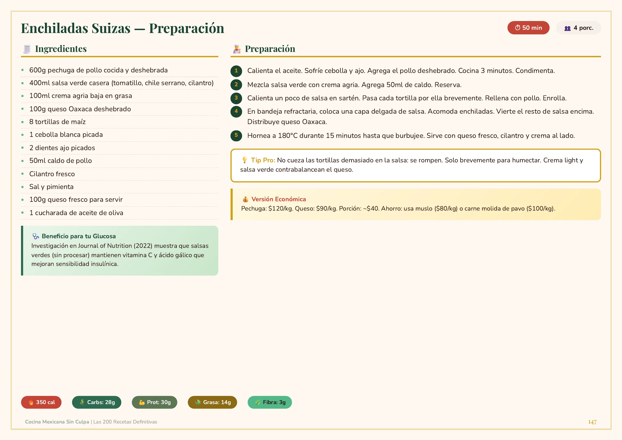This screenshot has height=440, width=622.
Task: Click the people icon on the 4 porc. badge
Action: click(x=567, y=28)
